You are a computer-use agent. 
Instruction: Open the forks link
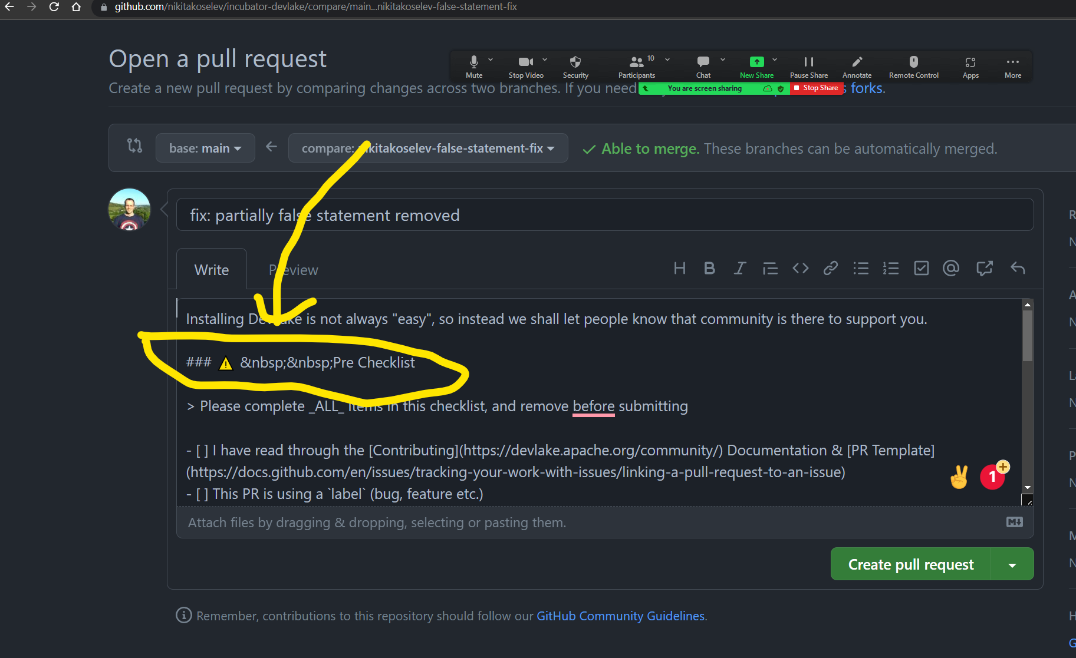(866, 88)
